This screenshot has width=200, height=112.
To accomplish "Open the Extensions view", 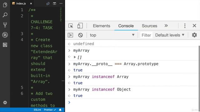I will click(x=5, y=45).
